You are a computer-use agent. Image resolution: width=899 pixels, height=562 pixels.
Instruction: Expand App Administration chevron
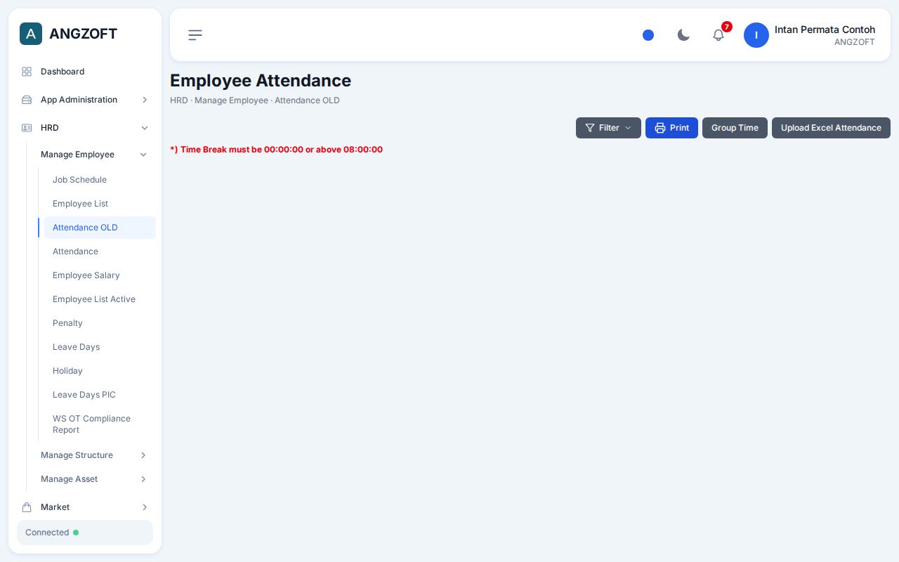tap(145, 100)
